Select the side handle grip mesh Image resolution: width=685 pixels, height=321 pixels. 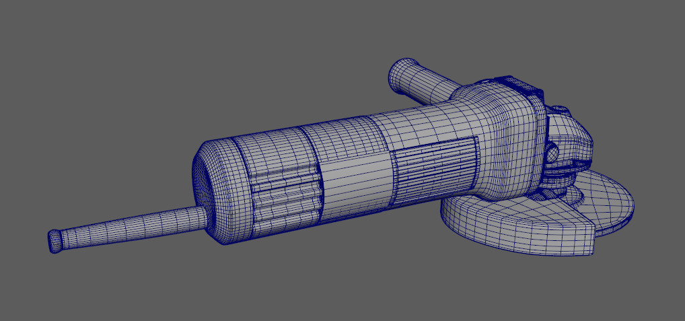click(424, 83)
